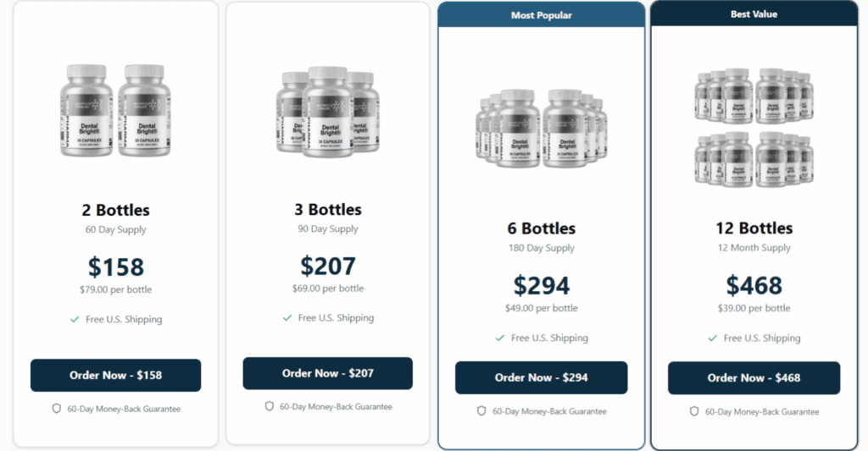This screenshot has height=451, width=868.
Task: Click shield icon under $207 order button
Action: click(x=269, y=406)
